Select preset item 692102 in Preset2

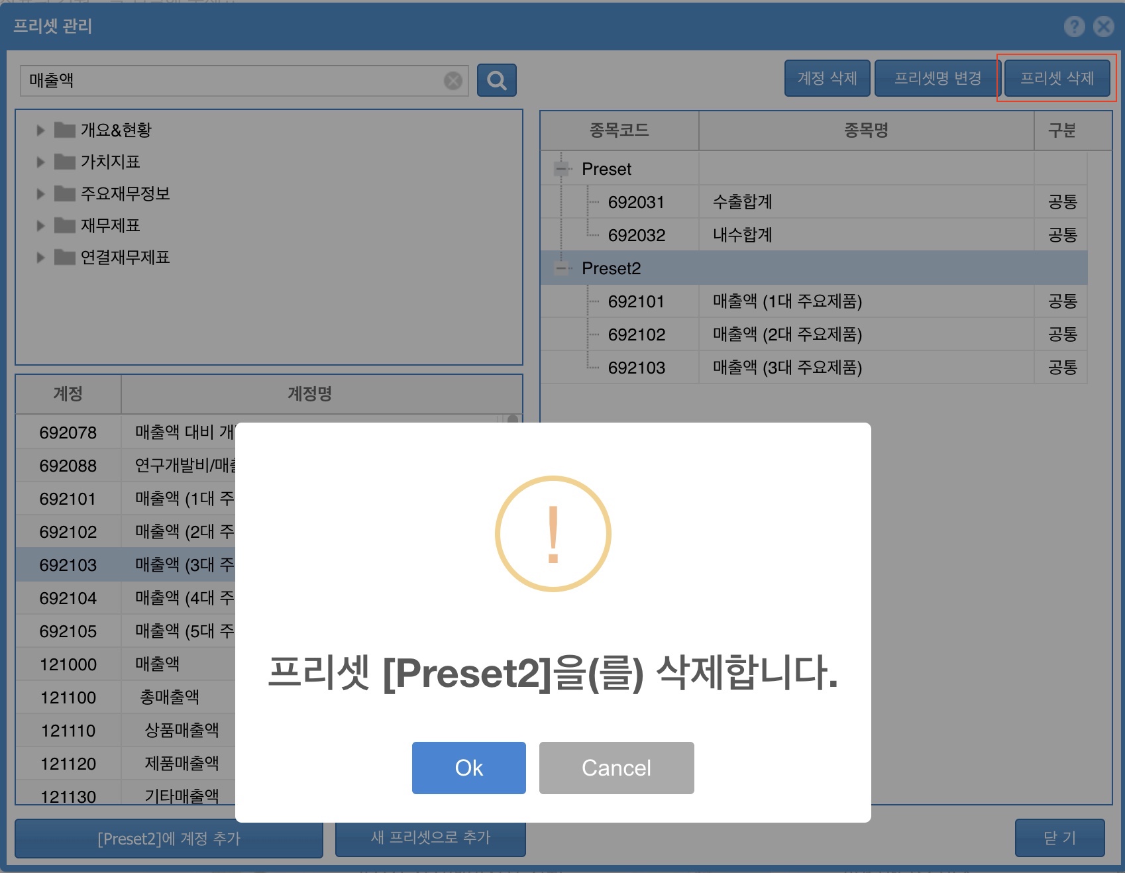pos(814,334)
